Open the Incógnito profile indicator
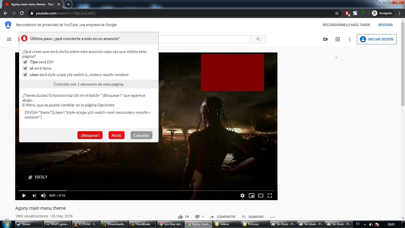Image resolution: width=405 pixels, height=228 pixels. pos(382,13)
